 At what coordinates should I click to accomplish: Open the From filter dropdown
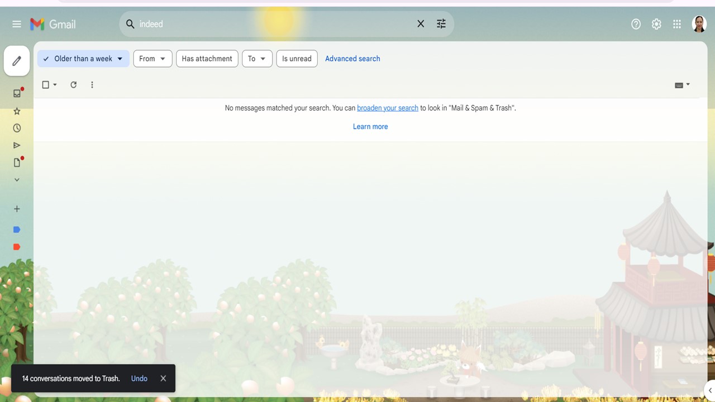[x=152, y=59]
